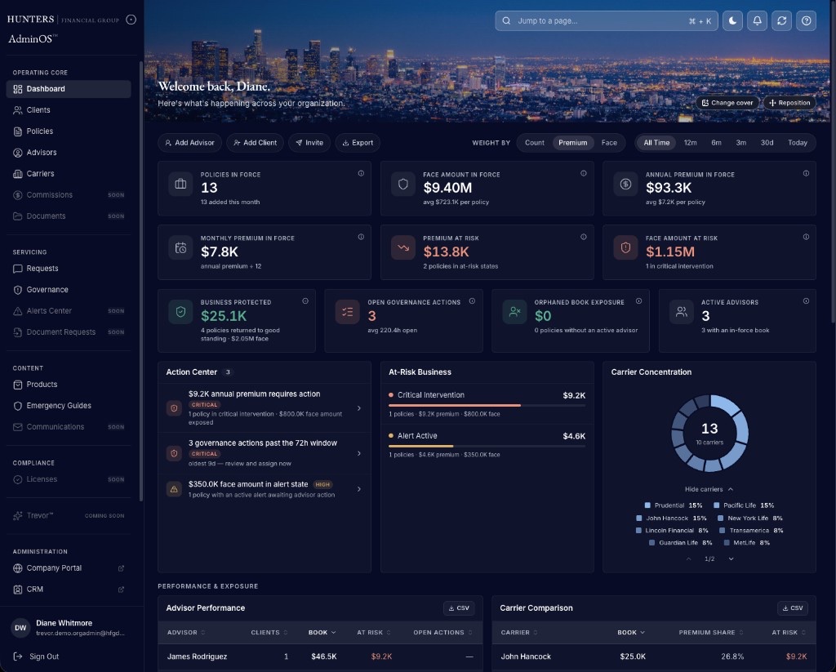Click the Carrier Concentration donut chart

[x=709, y=433]
